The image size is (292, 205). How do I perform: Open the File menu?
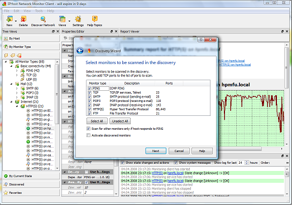coord(7,11)
